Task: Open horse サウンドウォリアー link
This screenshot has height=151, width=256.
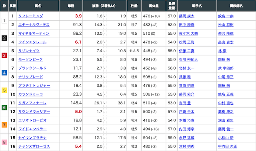Action: (34, 112)
